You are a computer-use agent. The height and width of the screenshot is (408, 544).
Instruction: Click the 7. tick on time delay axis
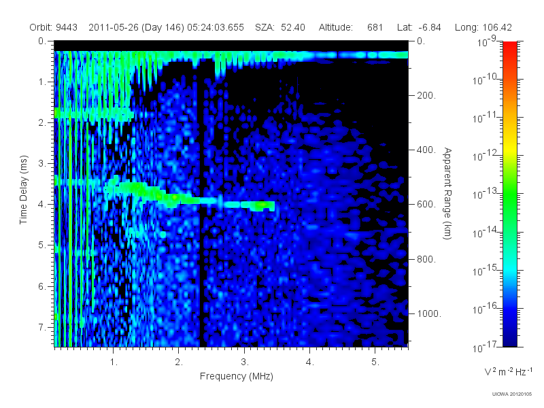point(42,327)
